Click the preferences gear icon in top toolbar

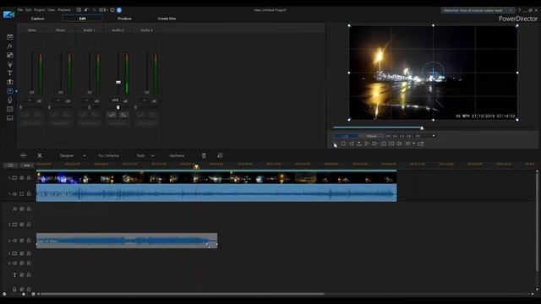(x=112, y=10)
